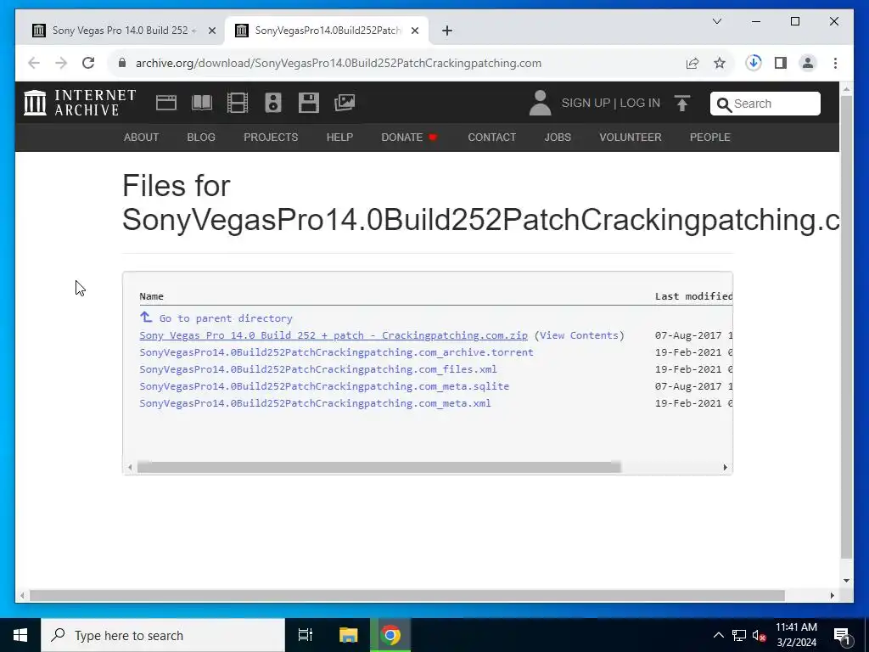Screen dimensions: 869x652
Task: Open the HELP menu item
Action: tap(339, 137)
